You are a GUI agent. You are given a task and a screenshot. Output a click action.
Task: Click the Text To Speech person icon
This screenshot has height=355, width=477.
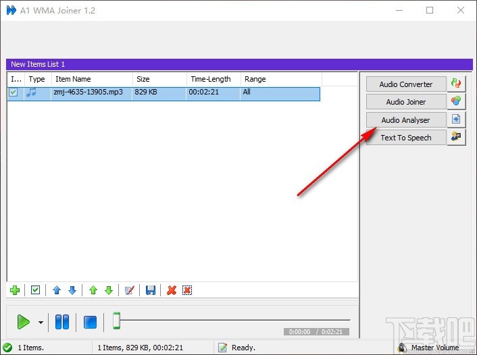tap(456, 137)
